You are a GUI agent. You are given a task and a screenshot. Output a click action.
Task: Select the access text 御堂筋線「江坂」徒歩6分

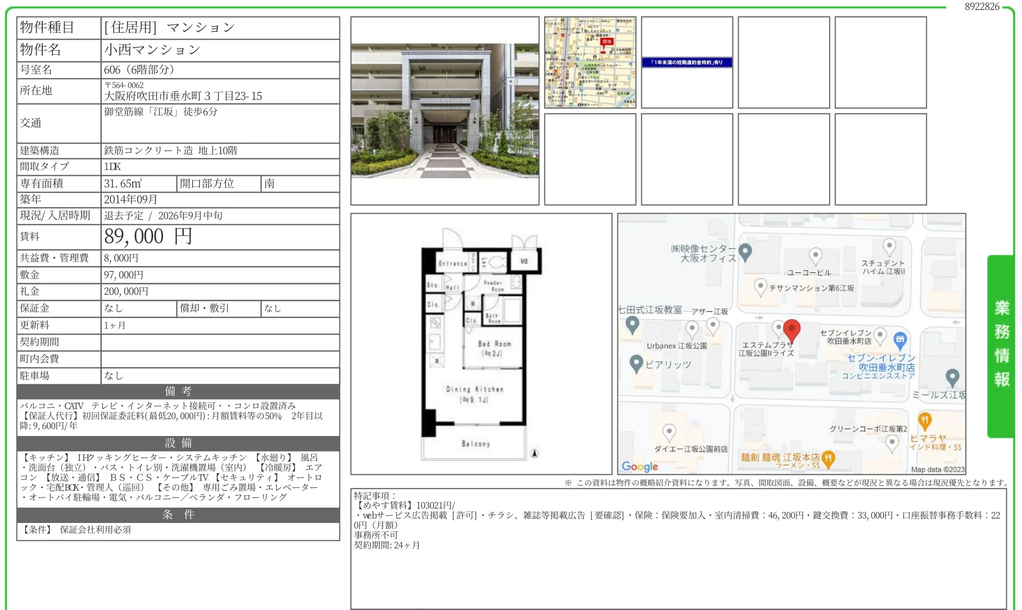[161, 111]
